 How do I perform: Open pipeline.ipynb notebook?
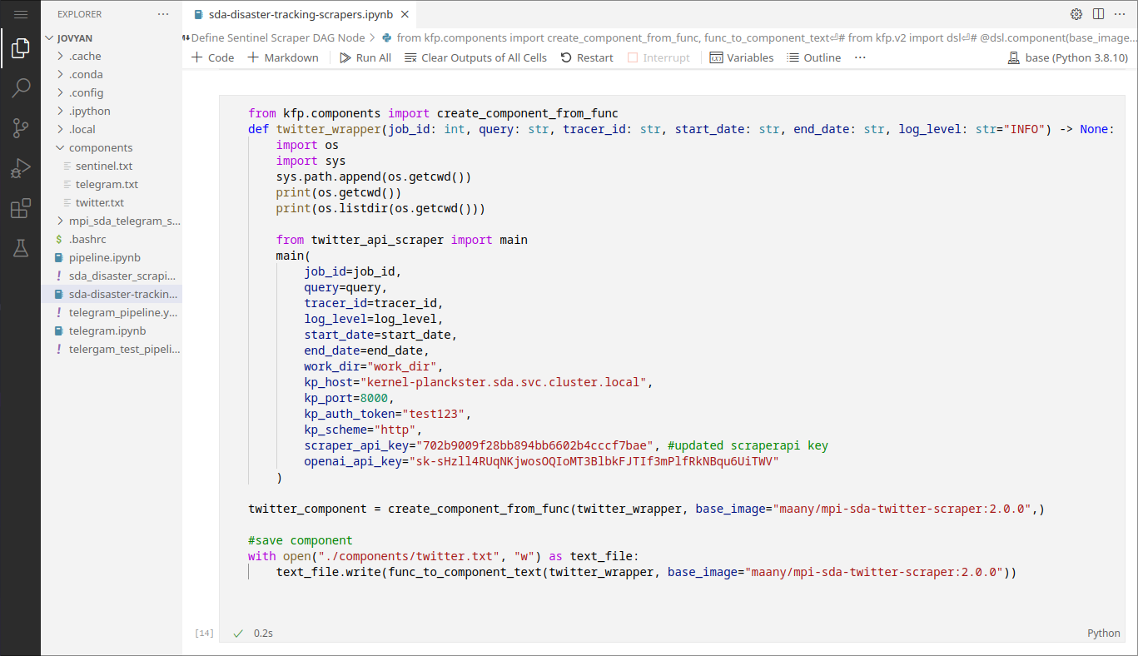click(112, 257)
